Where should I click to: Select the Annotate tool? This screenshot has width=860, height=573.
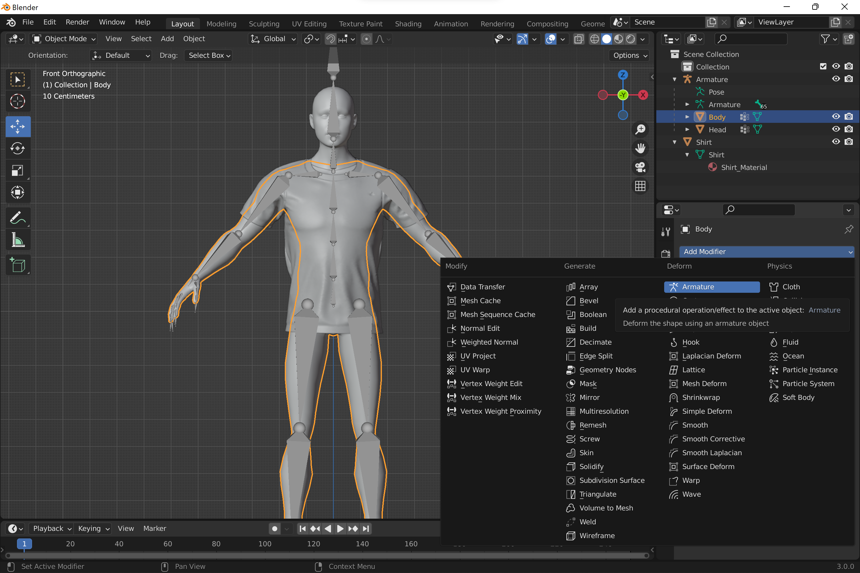click(x=18, y=218)
